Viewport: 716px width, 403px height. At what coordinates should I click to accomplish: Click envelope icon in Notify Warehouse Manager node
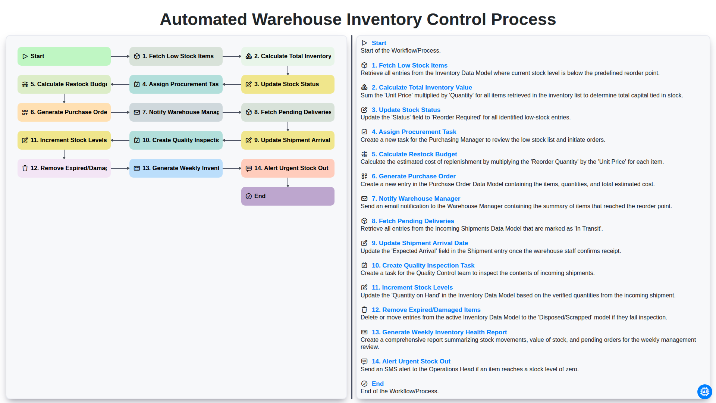137,112
